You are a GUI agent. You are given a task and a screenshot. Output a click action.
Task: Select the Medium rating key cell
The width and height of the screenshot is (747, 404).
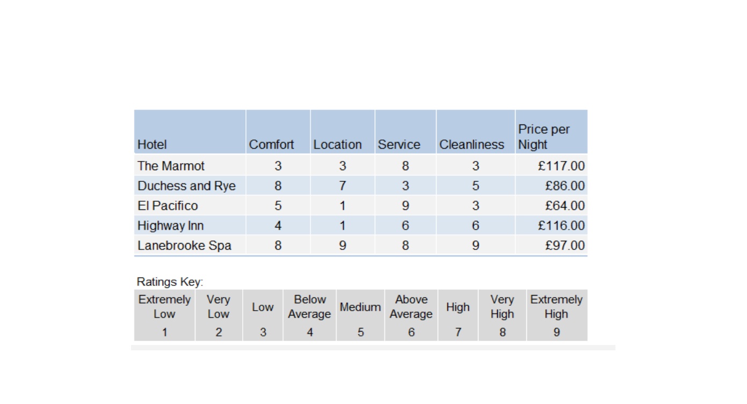(360, 315)
